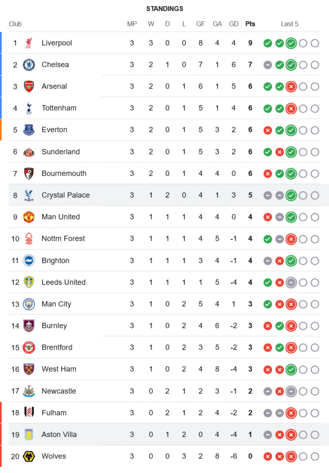Click the Everton club crest icon
329x473 pixels.
29,130
